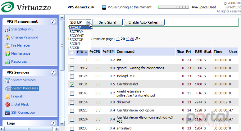Screen dimensions: 241x131
Task: Select the chkservd process checkbox
Action: [72, 102]
